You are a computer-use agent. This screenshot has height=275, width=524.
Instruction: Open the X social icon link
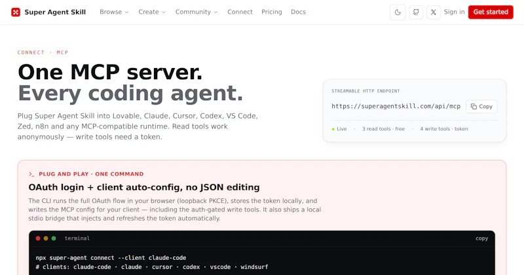click(434, 12)
